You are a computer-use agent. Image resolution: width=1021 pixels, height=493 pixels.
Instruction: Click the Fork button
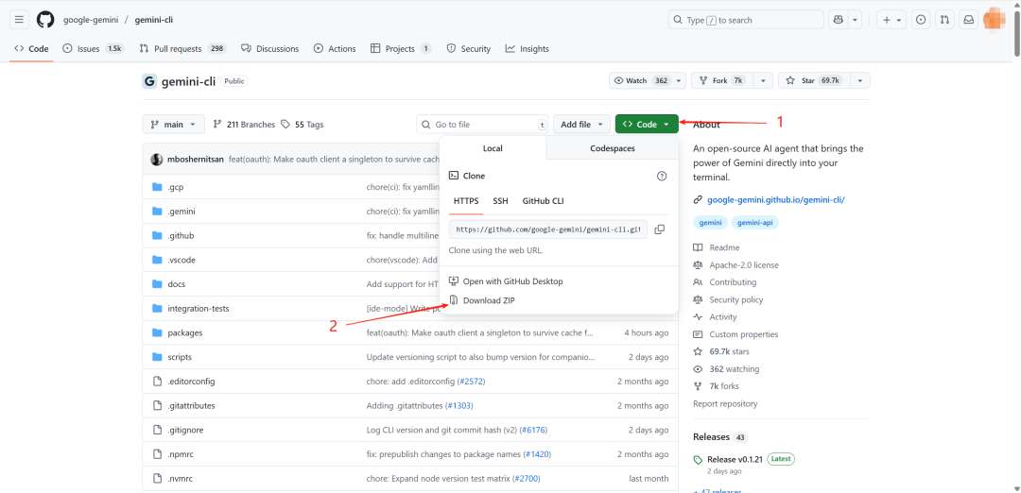coord(720,80)
